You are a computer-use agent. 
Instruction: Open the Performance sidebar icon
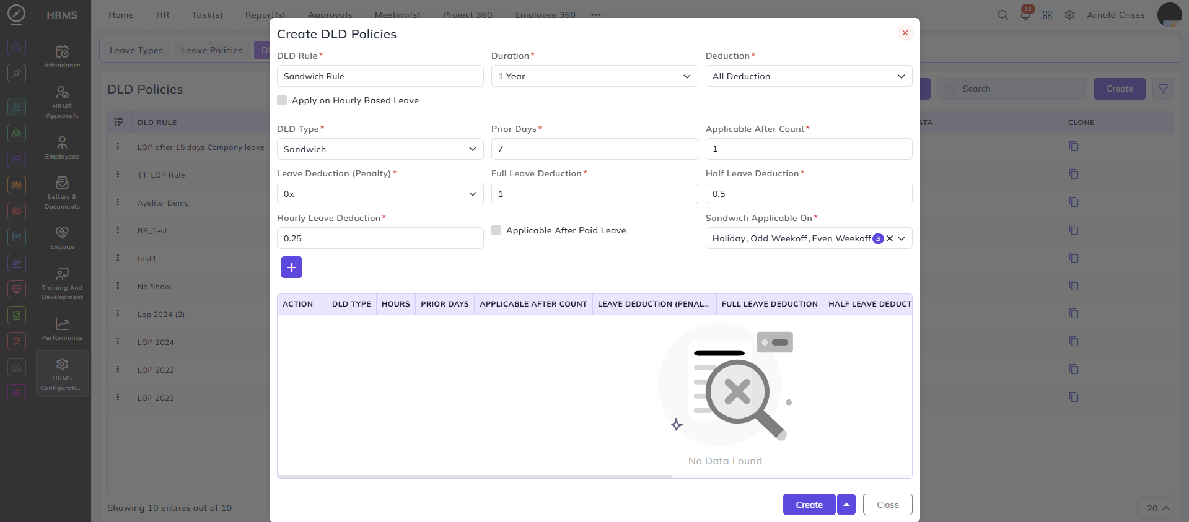(x=62, y=329)
